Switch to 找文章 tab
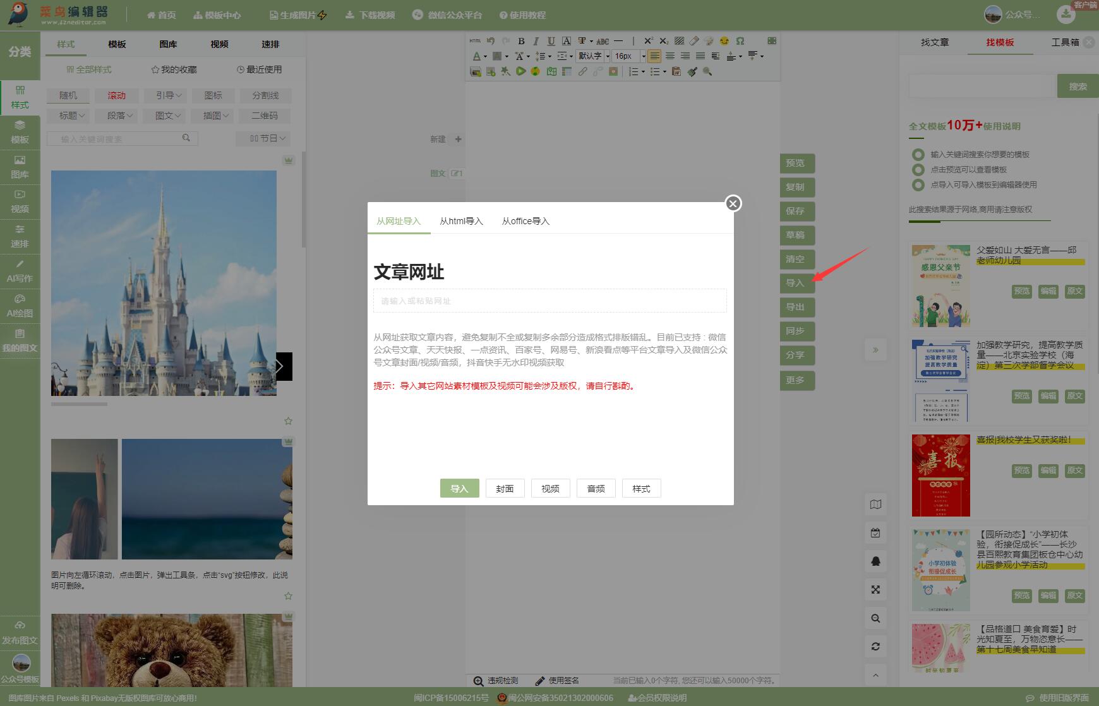This screenshot has width=1099, height=706. [935, 42]
